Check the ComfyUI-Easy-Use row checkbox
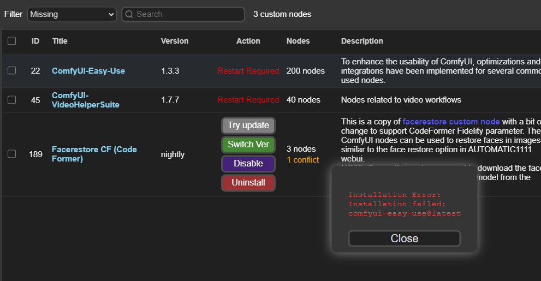 pos(11,71)
